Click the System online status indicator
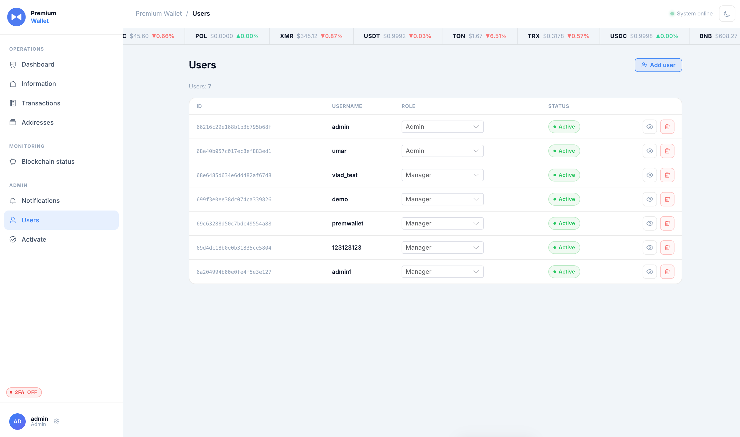Screen dimensions: 740x437 pos(691,14)
